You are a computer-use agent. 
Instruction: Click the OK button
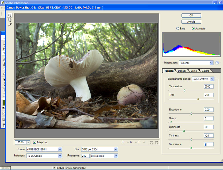(191, 15)
